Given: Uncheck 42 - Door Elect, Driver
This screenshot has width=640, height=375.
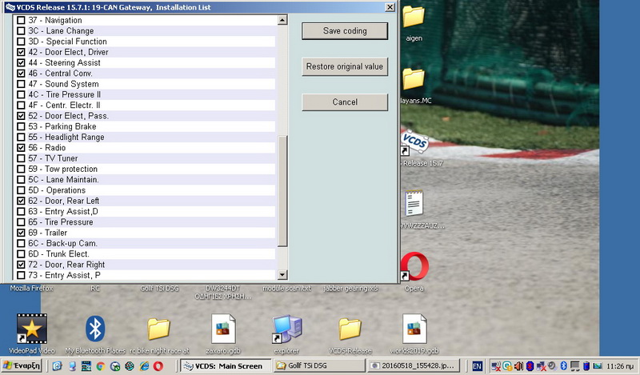Looking at the screenshot, I should [21, 52].
